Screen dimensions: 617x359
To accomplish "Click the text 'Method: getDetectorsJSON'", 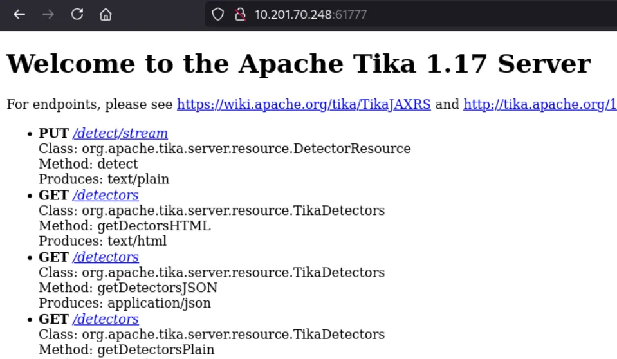I will tap(128, 288).
